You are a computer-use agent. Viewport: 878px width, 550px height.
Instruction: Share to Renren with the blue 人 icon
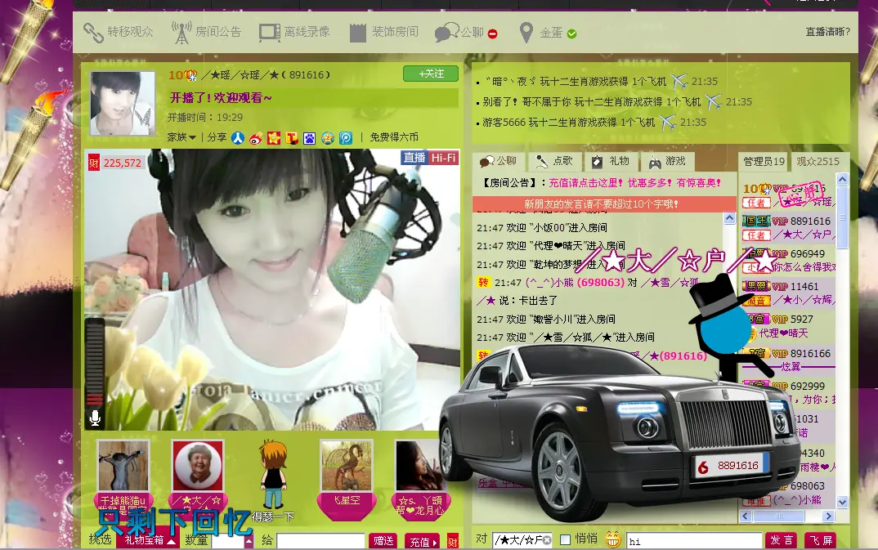tap(238, 137)
